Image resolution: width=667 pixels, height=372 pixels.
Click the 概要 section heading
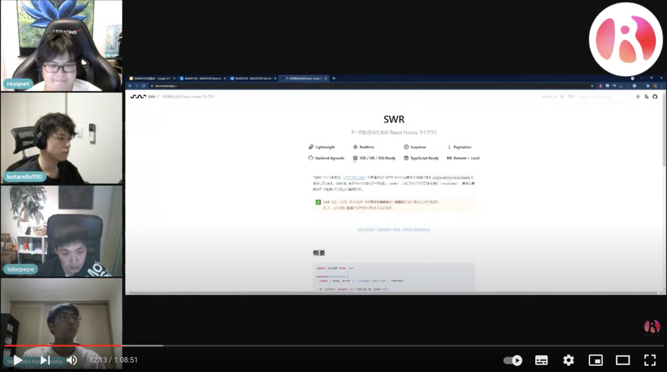[319, 253]
